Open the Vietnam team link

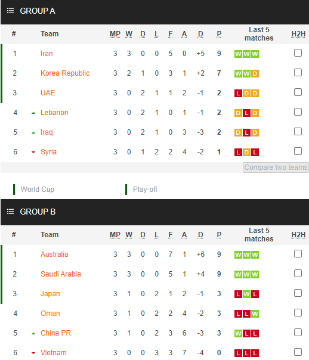coord(54,353)
